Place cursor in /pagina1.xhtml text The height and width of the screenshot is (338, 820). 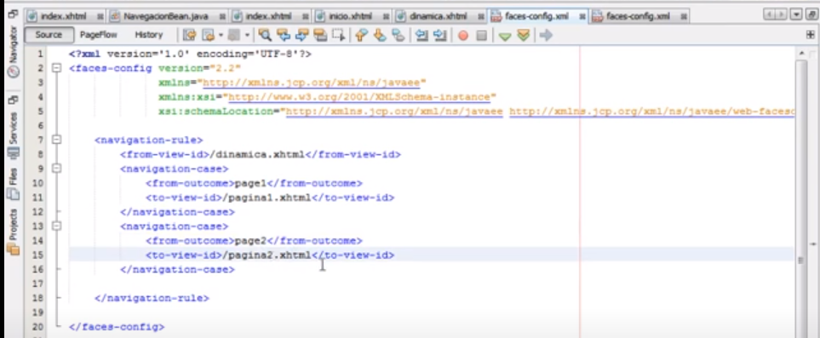pyautogui.click(x=267, y=198)
